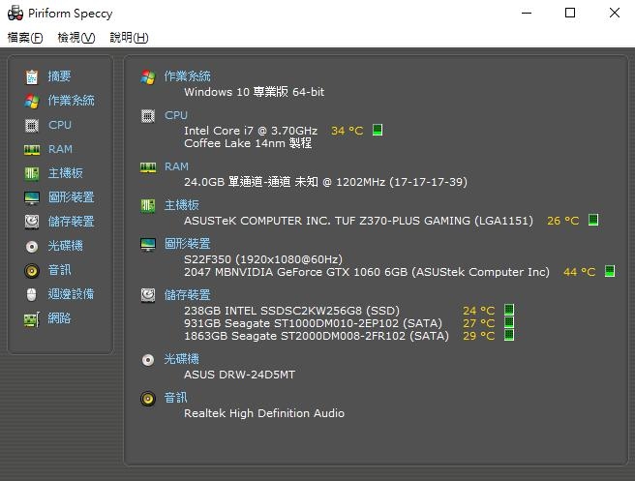Select 儲存裝置 label in sidebar

coord(72,222)
